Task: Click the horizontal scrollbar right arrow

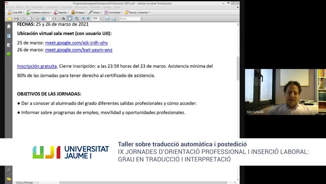Action: [235, 182]
